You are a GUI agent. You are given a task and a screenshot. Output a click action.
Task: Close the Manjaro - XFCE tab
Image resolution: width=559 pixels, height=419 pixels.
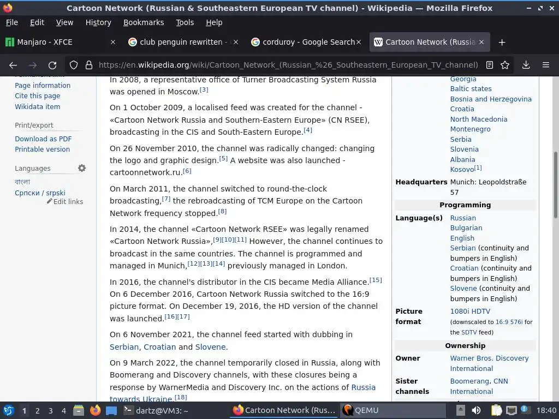tap(113, 42)
